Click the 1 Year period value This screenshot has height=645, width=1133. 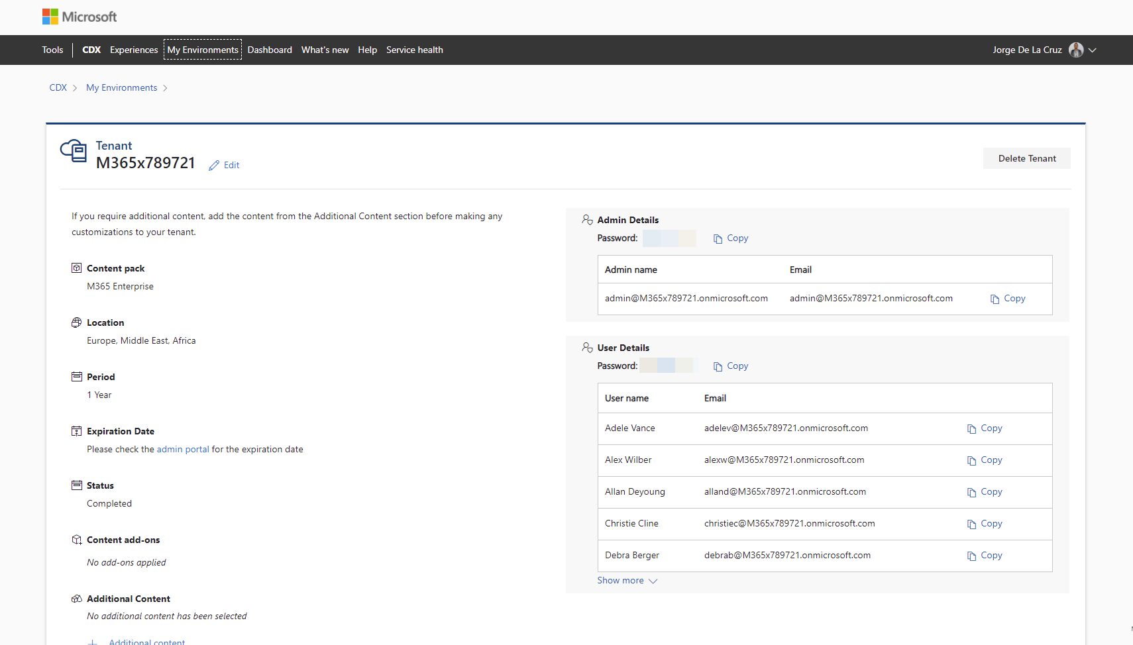tap(99, 395)
